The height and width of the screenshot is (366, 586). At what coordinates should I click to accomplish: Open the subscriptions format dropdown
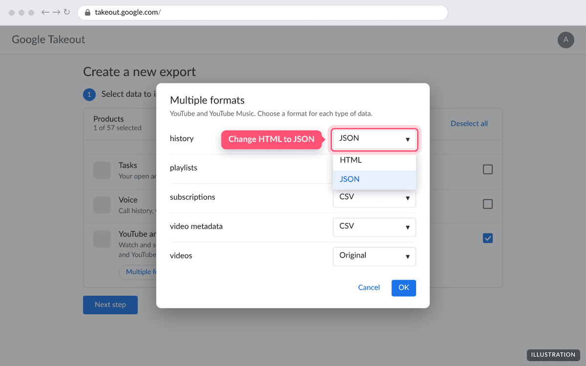tap(375, 198)
